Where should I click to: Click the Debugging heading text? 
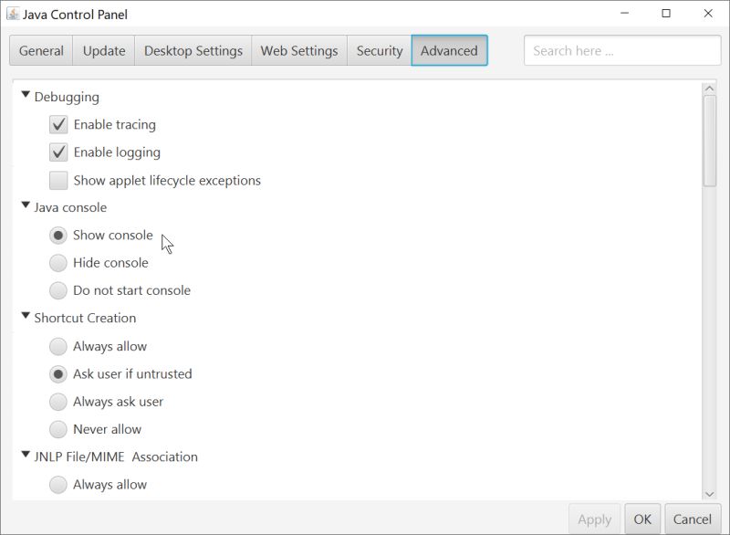point(67,97)
